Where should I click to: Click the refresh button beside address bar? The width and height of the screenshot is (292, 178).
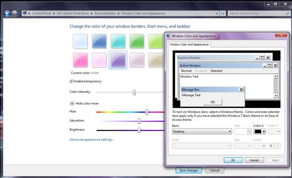coord(223,14)
